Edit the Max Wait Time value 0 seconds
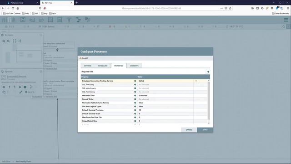 165,95
